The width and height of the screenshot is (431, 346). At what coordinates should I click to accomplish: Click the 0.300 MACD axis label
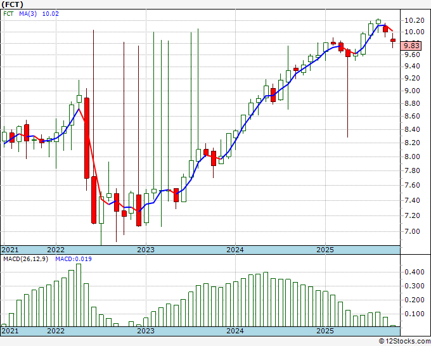coord(415,286)
